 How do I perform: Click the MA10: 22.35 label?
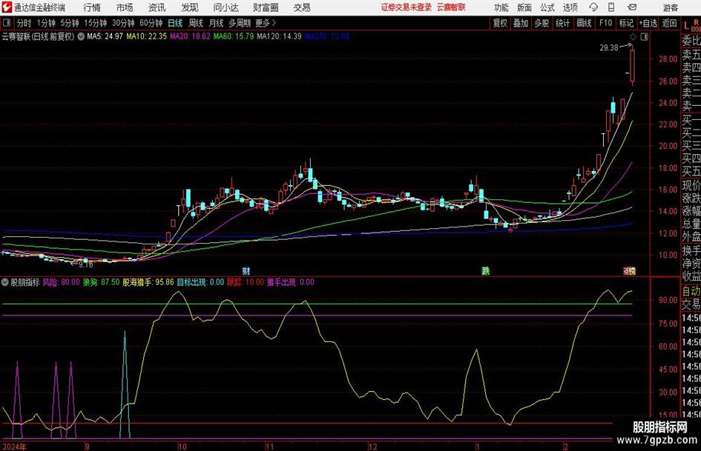146,36
